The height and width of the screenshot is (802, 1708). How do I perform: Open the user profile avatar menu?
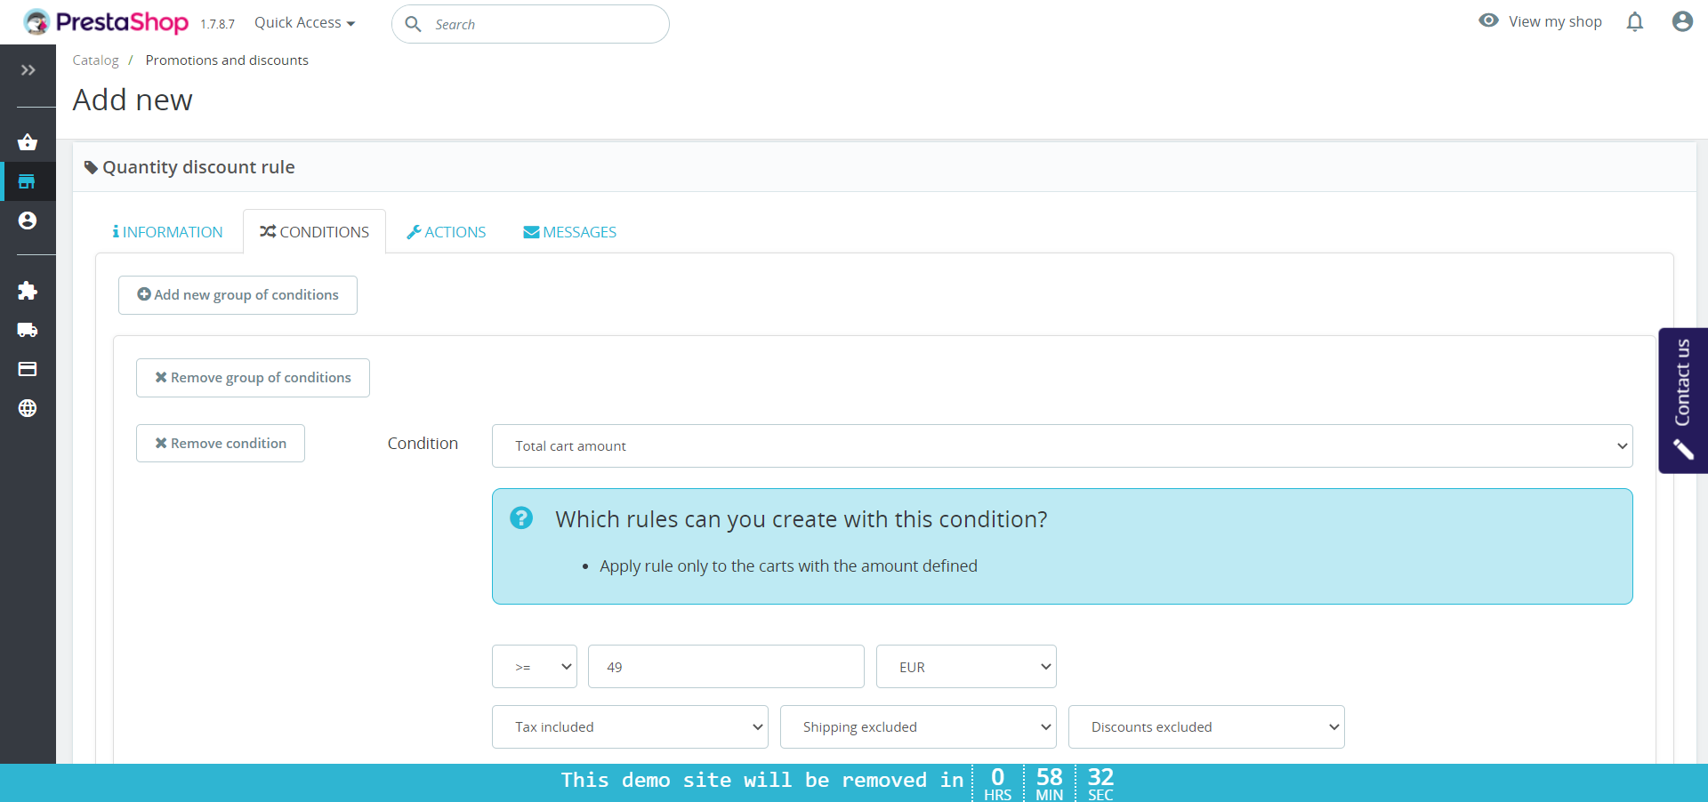[1681, 22]
